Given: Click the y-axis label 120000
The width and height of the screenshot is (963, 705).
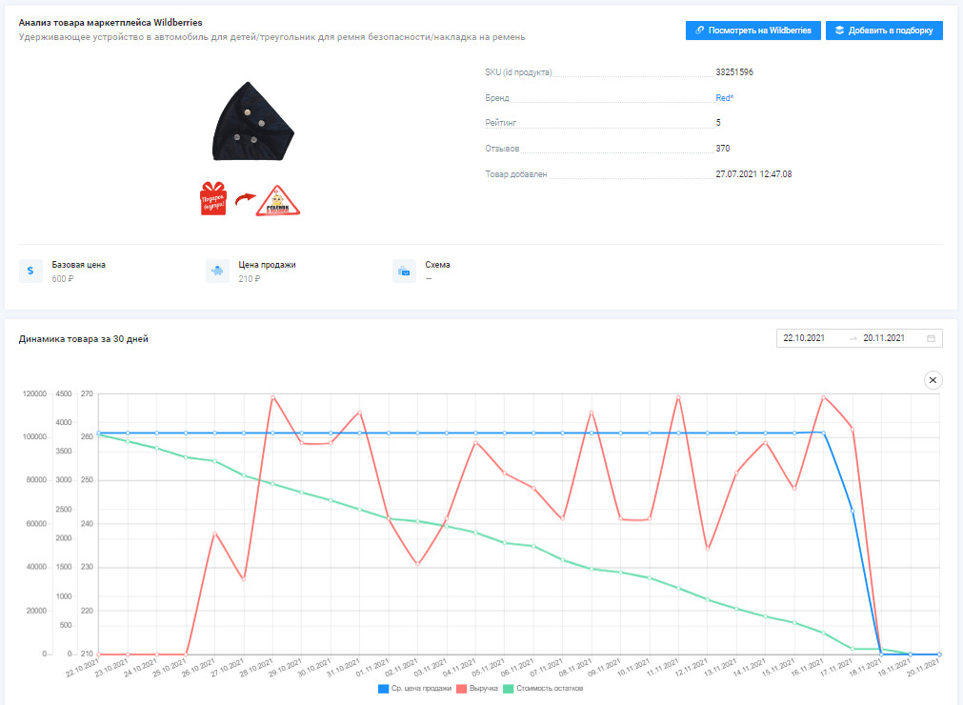Looking at the screenshot, I should [x=34, y=393].
